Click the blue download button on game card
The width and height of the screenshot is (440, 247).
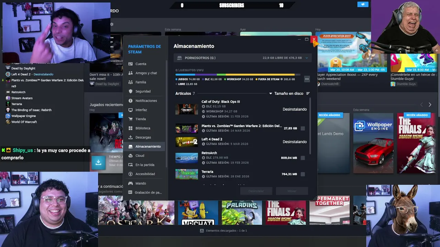coord(98,162)
